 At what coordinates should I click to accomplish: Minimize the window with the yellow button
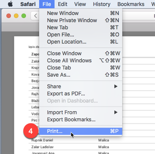[x=16, y=16]
